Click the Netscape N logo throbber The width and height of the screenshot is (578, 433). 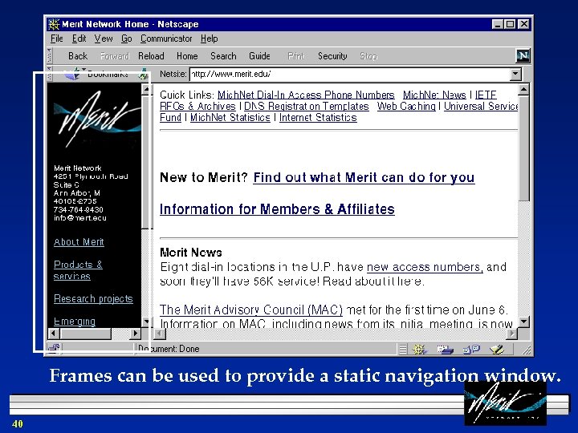click(x=523, y=55)
